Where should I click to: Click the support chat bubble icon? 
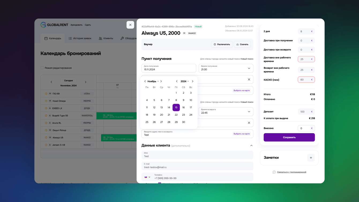point(274,172)
